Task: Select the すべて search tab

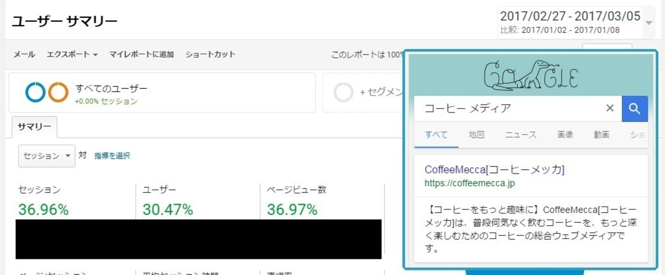Action: pos(436,134)
